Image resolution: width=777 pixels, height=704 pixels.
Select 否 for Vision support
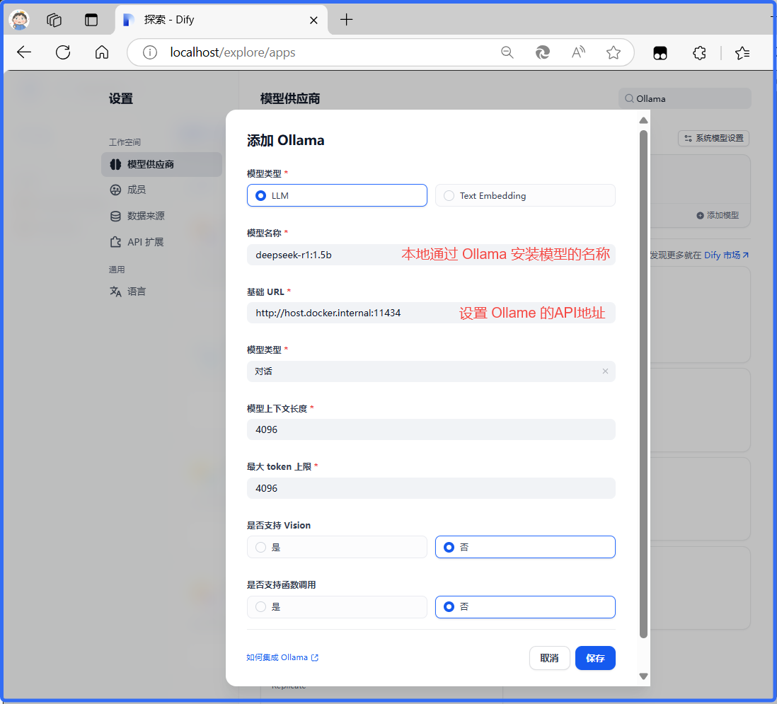click(525, 548)
